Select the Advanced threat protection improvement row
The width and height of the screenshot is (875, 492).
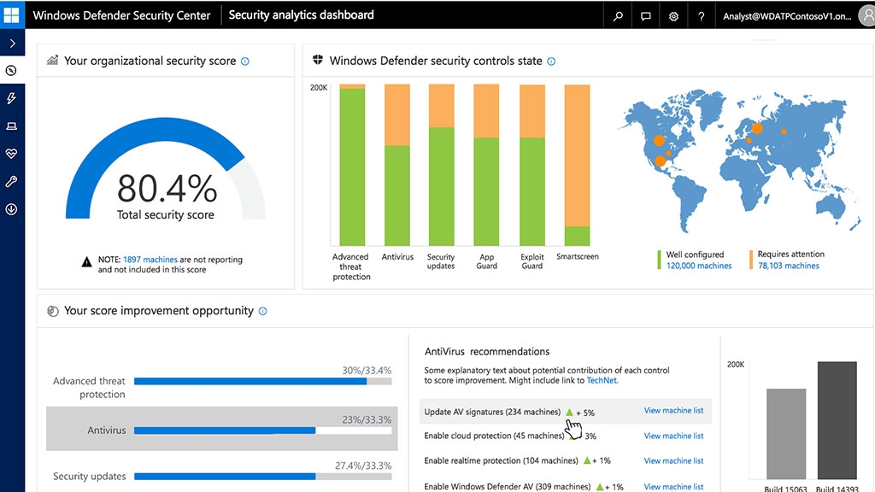click(x=221, y=382)
